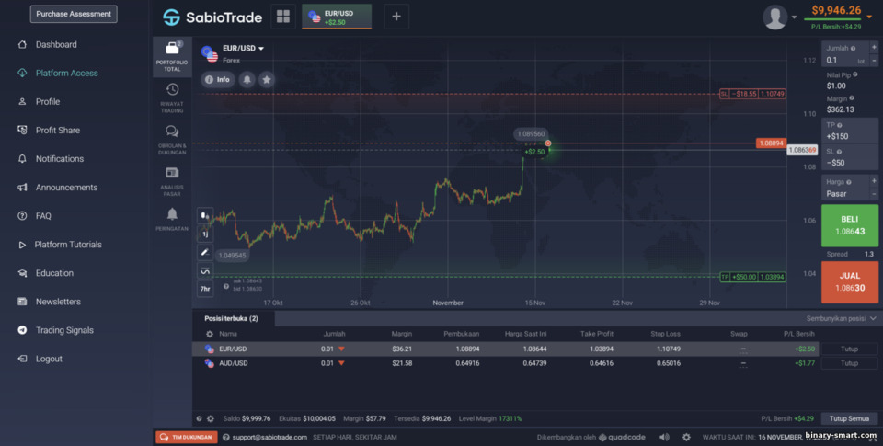Select the Posisi terbuka (2) tab
Image resolution: width=883 pixels, height=446 pixels.
232,318
